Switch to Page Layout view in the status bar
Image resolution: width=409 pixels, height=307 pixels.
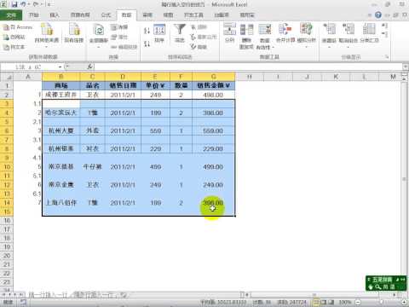point(324,302)
